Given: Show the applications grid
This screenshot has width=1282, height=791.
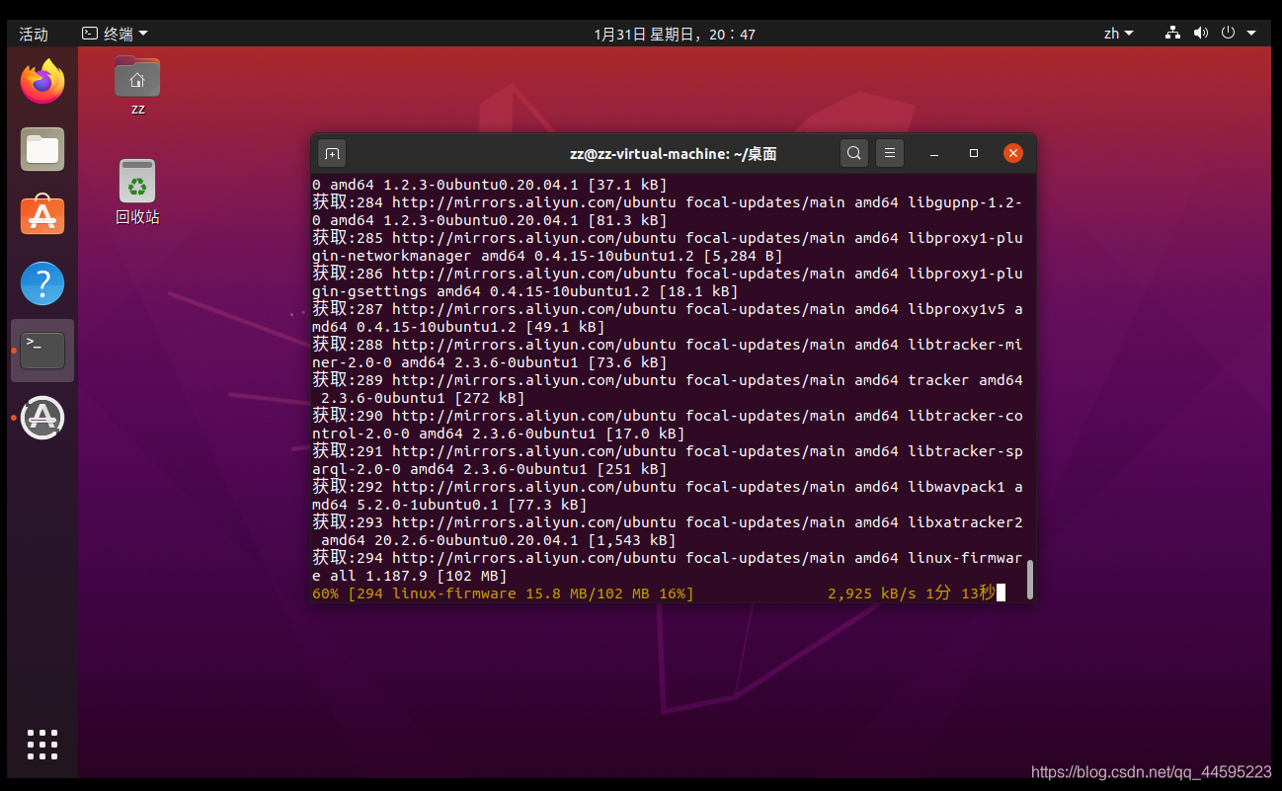Looking at the screenshot, I should click(x=42, y=745).
